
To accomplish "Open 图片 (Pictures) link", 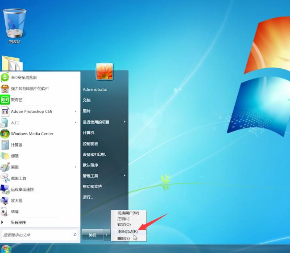I will (87, 111).
